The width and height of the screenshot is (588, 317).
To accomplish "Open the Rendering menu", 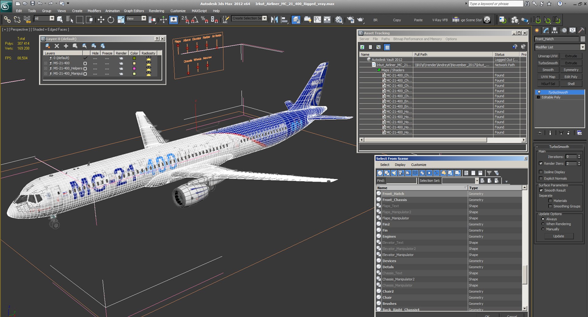I will 156,11.
